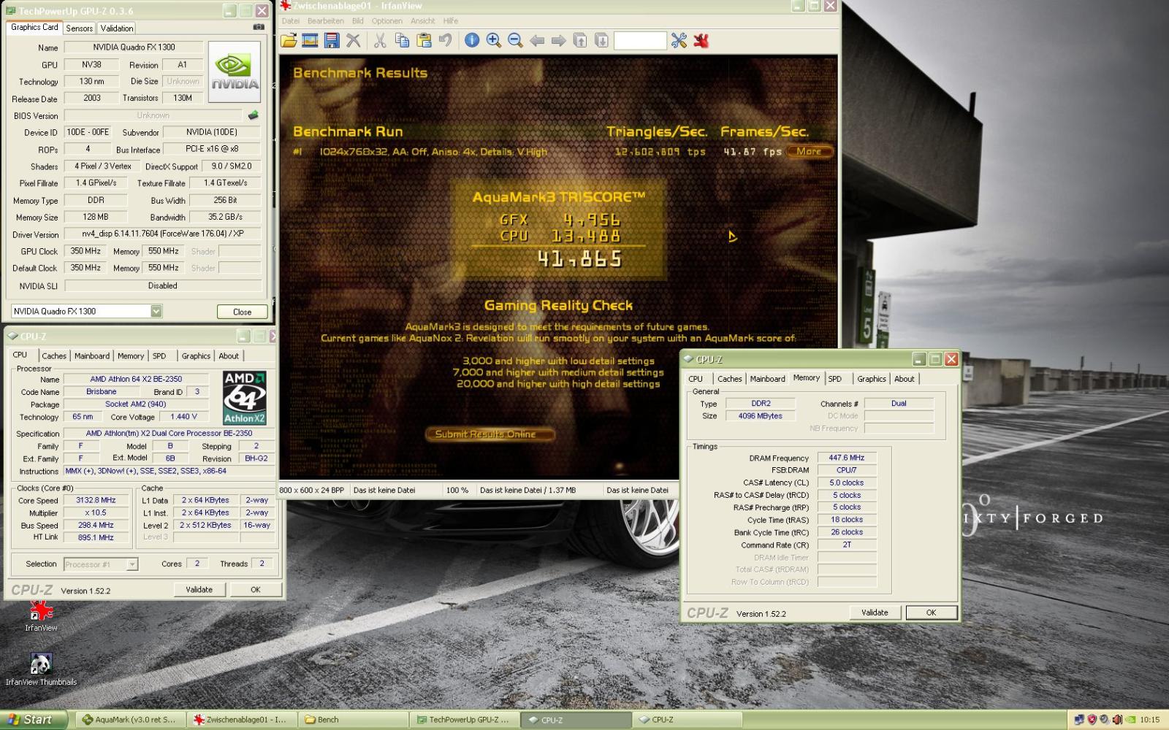Screen dimensions: 1169x730
Task: Click the Core Speed value 3132.8 MHz
Action: (96, 501)
